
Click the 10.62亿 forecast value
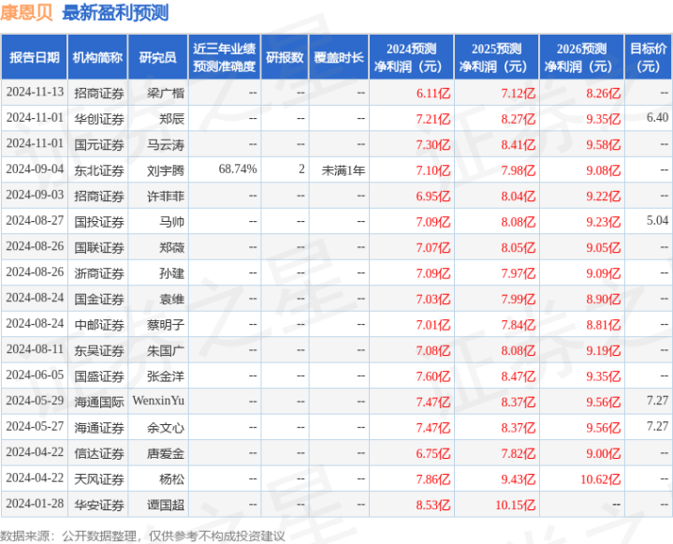tap(601, 479)
